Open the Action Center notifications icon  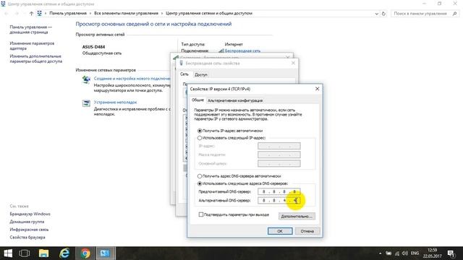(x=451, y=253)
